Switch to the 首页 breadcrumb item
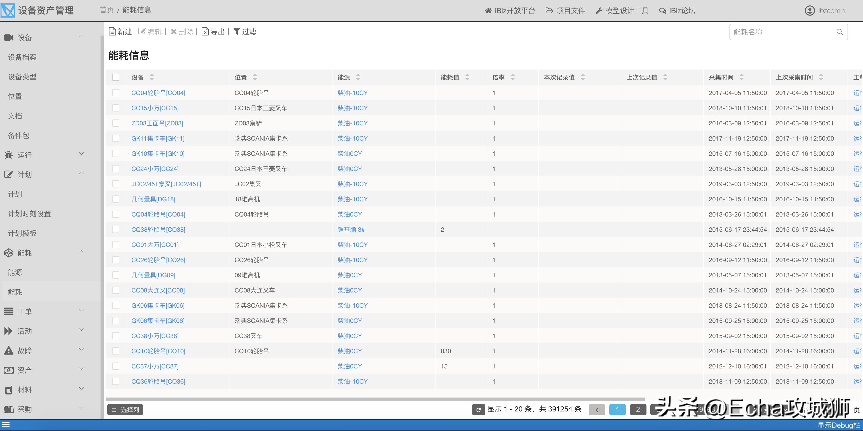Screen dimensions: 863x431 (106, 10)
